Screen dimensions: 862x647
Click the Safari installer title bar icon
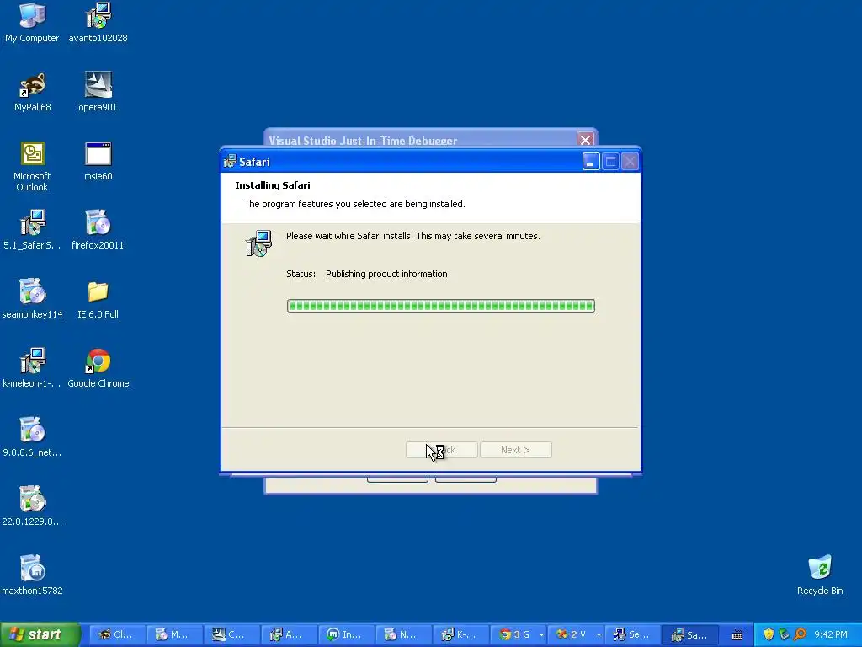pos(230,161)
